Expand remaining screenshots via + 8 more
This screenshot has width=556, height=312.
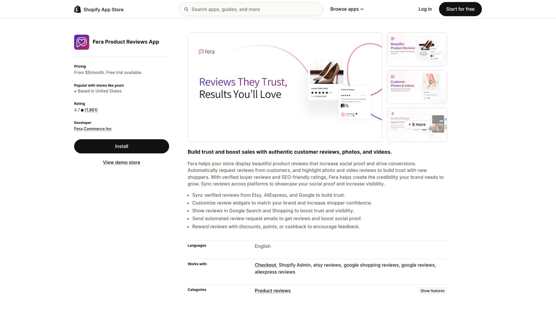[416, 124]
